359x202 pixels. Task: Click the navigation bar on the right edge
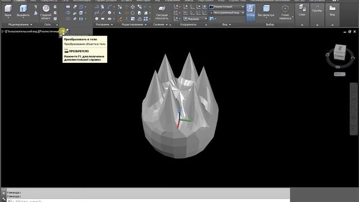pos(354,109)
